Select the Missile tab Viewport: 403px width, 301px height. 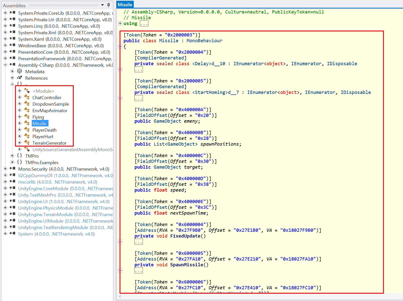[x=125, y=4]
